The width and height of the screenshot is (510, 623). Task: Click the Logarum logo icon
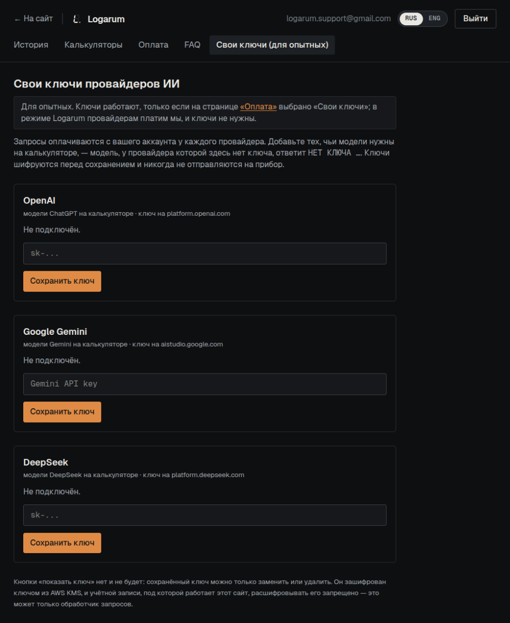point(76,19)
